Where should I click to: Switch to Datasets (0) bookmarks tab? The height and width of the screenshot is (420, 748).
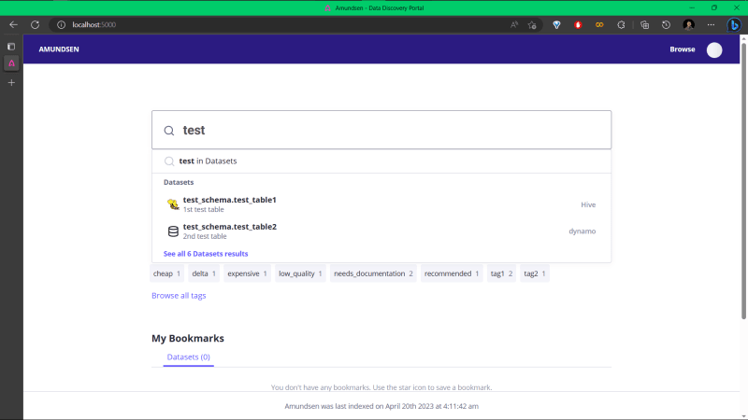[x=189, y=357]
